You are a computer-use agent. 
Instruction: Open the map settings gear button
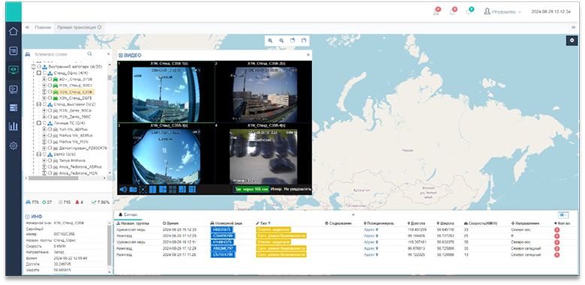[x=572, y=41]
